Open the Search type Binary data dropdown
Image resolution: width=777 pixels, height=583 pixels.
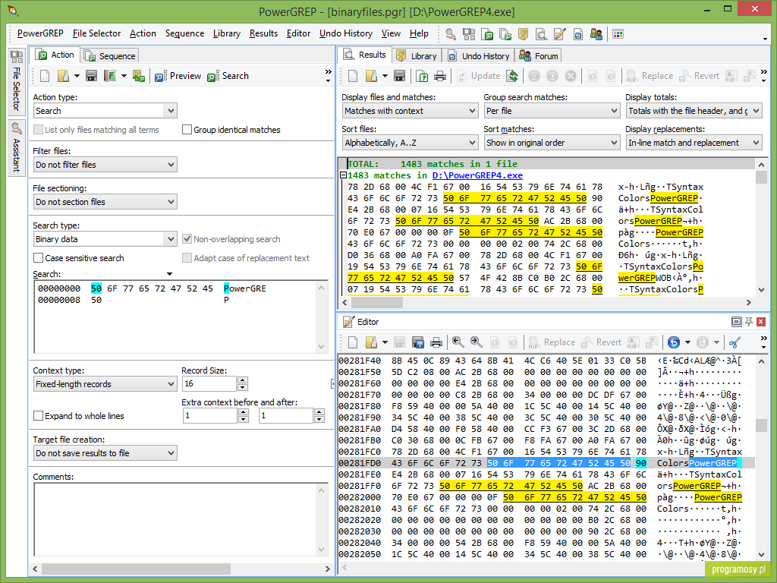[x=105, y=239]
